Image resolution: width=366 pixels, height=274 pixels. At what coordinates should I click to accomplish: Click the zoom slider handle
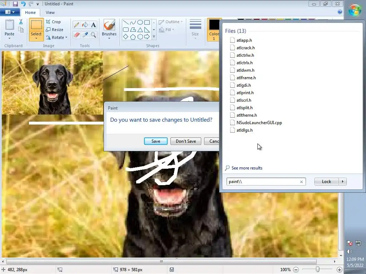click(x=317, y=269)
